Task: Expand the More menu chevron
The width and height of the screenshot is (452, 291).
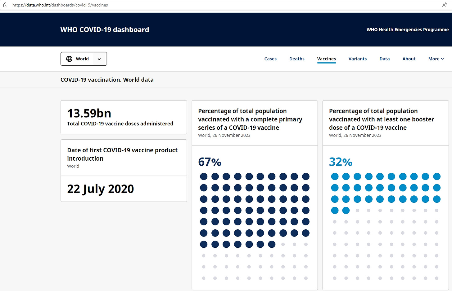Action: click(442, 59)
